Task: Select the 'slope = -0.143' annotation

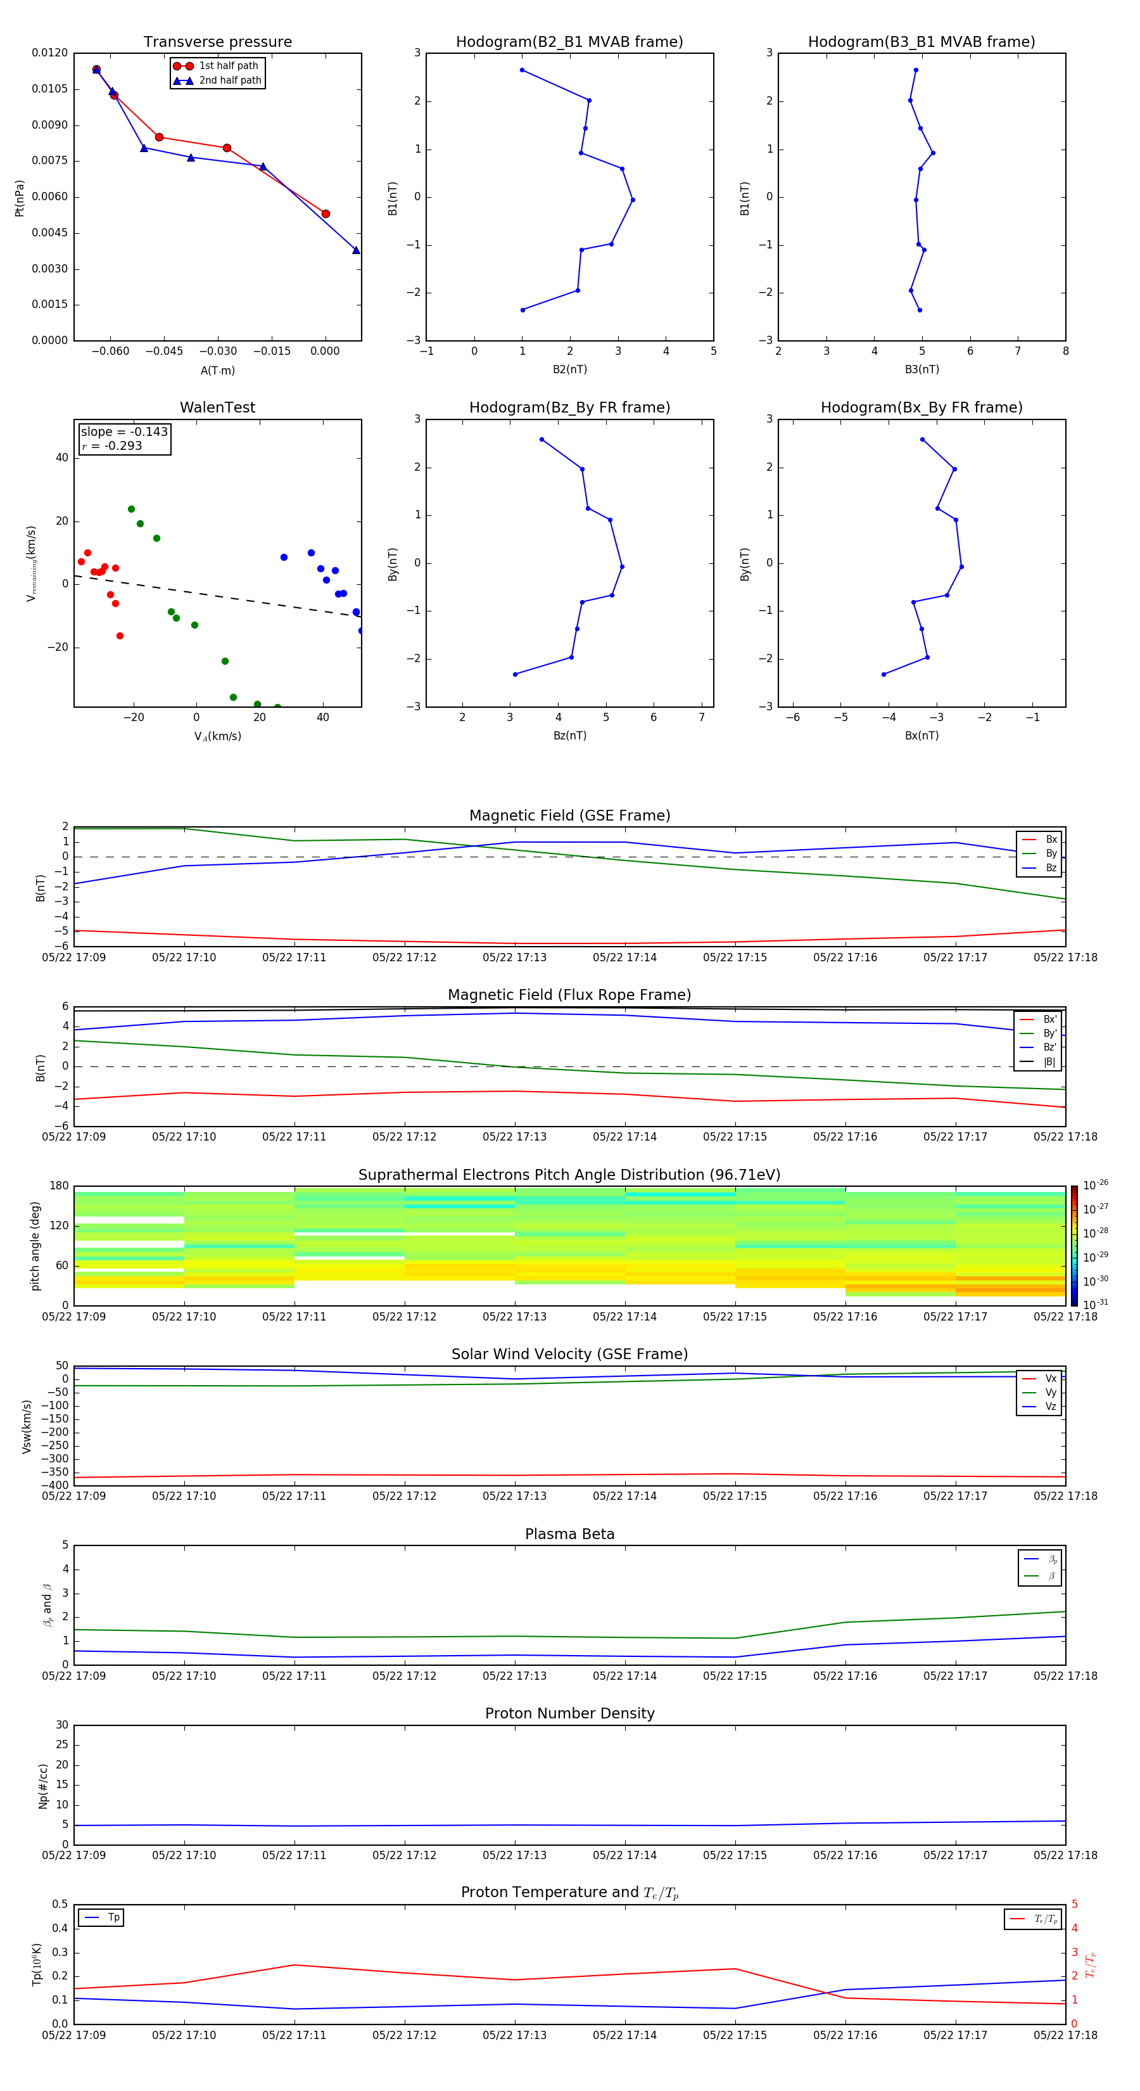Action: point(124,432)
